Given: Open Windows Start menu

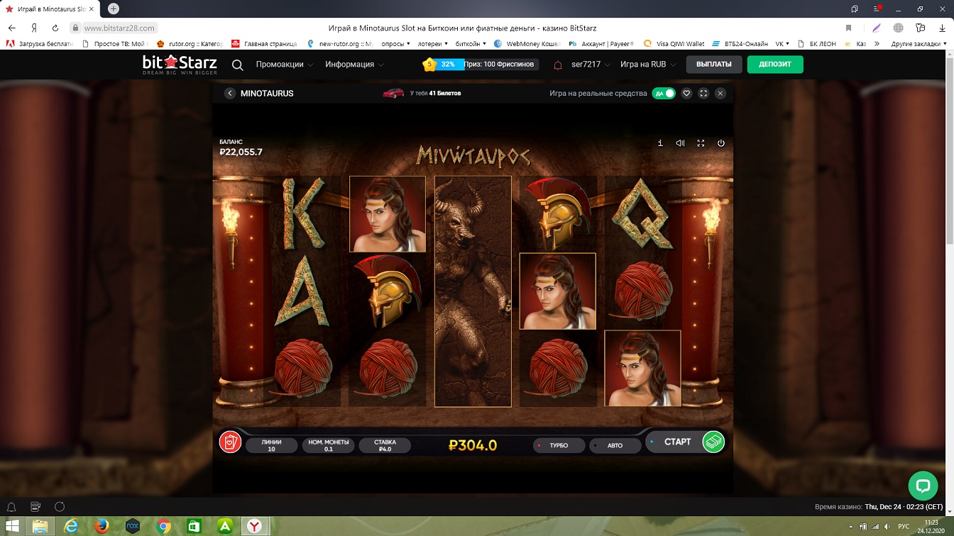Looking at the screenshot, I should pyautogui.click(x=11, y=526).
